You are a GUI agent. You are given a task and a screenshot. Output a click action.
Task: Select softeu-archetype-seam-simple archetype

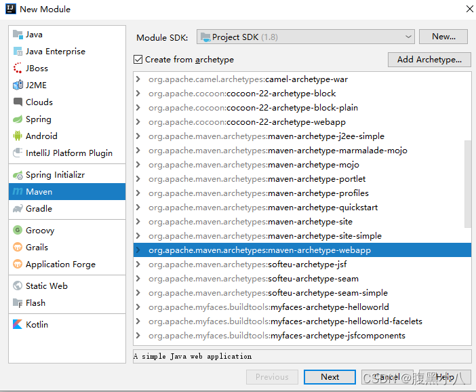pyautogui.click(x=302, y=293)
